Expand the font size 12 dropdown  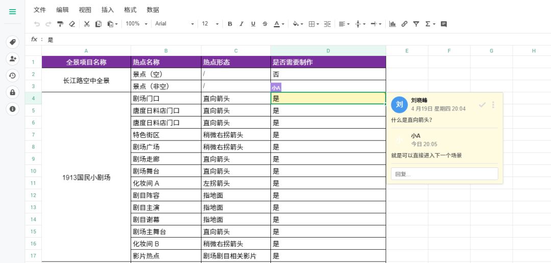(x=210, y=24)
